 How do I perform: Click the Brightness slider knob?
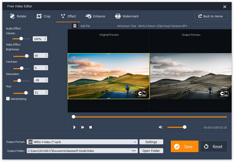tap(27, 56)
